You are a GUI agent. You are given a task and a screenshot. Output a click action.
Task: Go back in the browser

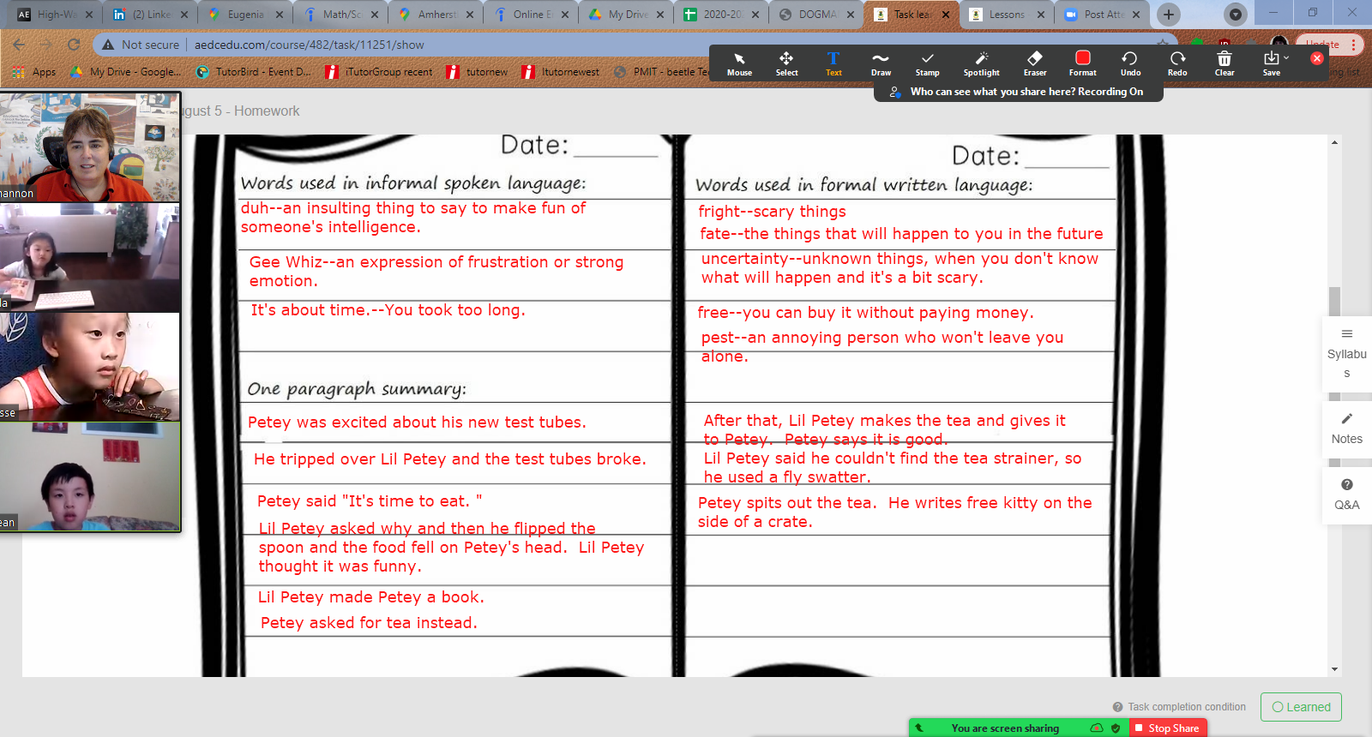tap(19, 45)
